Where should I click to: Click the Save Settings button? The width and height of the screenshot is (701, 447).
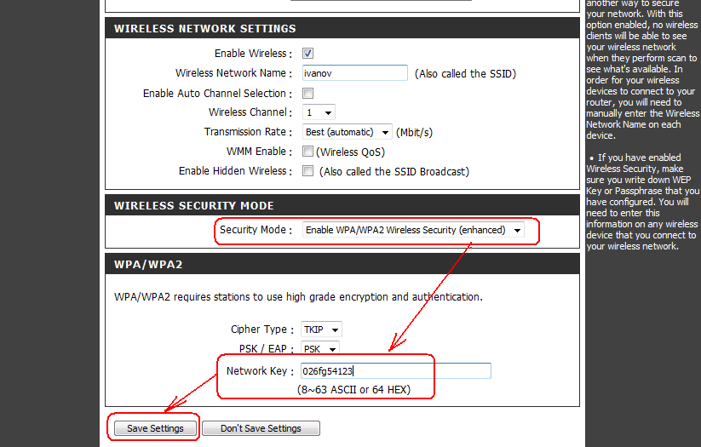(155, 428)
